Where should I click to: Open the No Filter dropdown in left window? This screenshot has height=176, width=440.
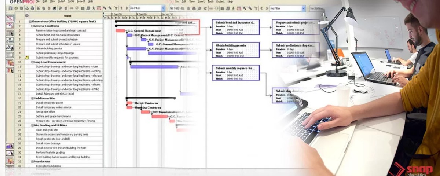[163, 8]
